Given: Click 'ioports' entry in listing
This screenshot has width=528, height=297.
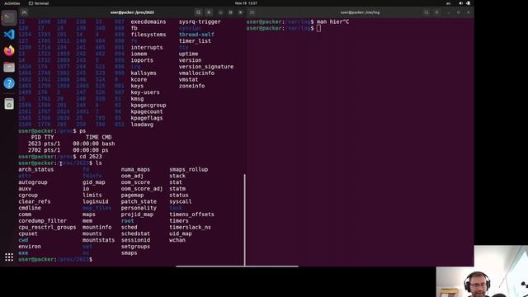Looking at the screenshot, I should tap(142, 60).
